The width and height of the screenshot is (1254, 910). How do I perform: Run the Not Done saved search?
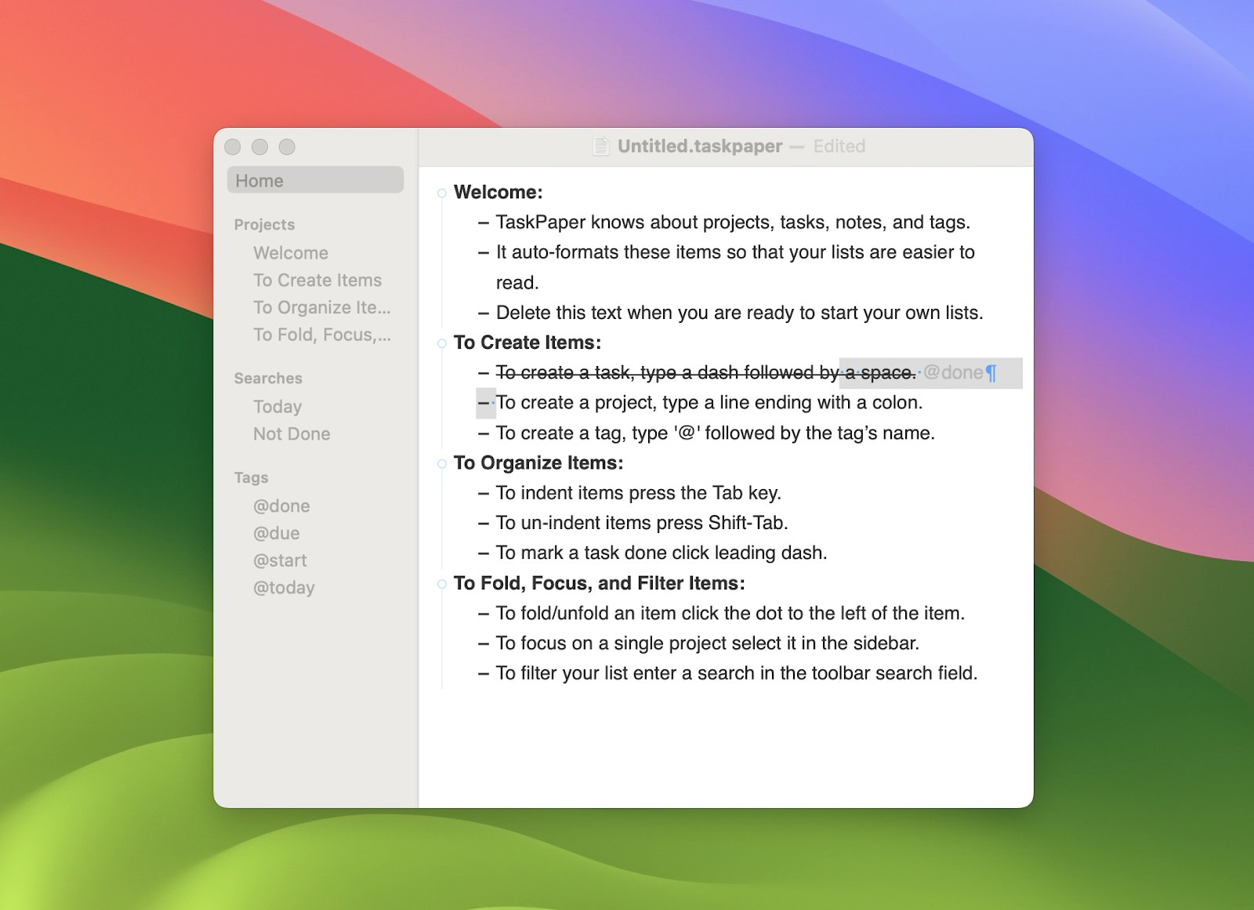(x=292, y=434)
